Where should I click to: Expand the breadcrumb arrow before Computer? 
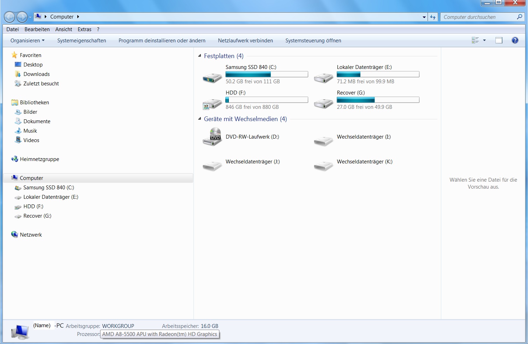point(46,17)
